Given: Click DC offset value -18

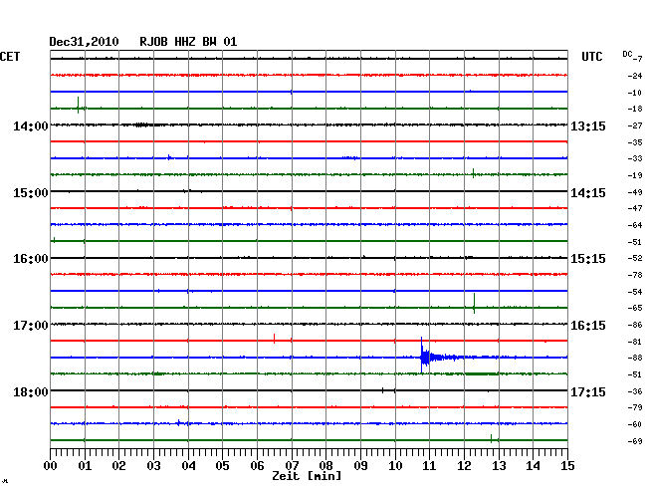Looking at the screenshot, I should [x=635, y=109].
